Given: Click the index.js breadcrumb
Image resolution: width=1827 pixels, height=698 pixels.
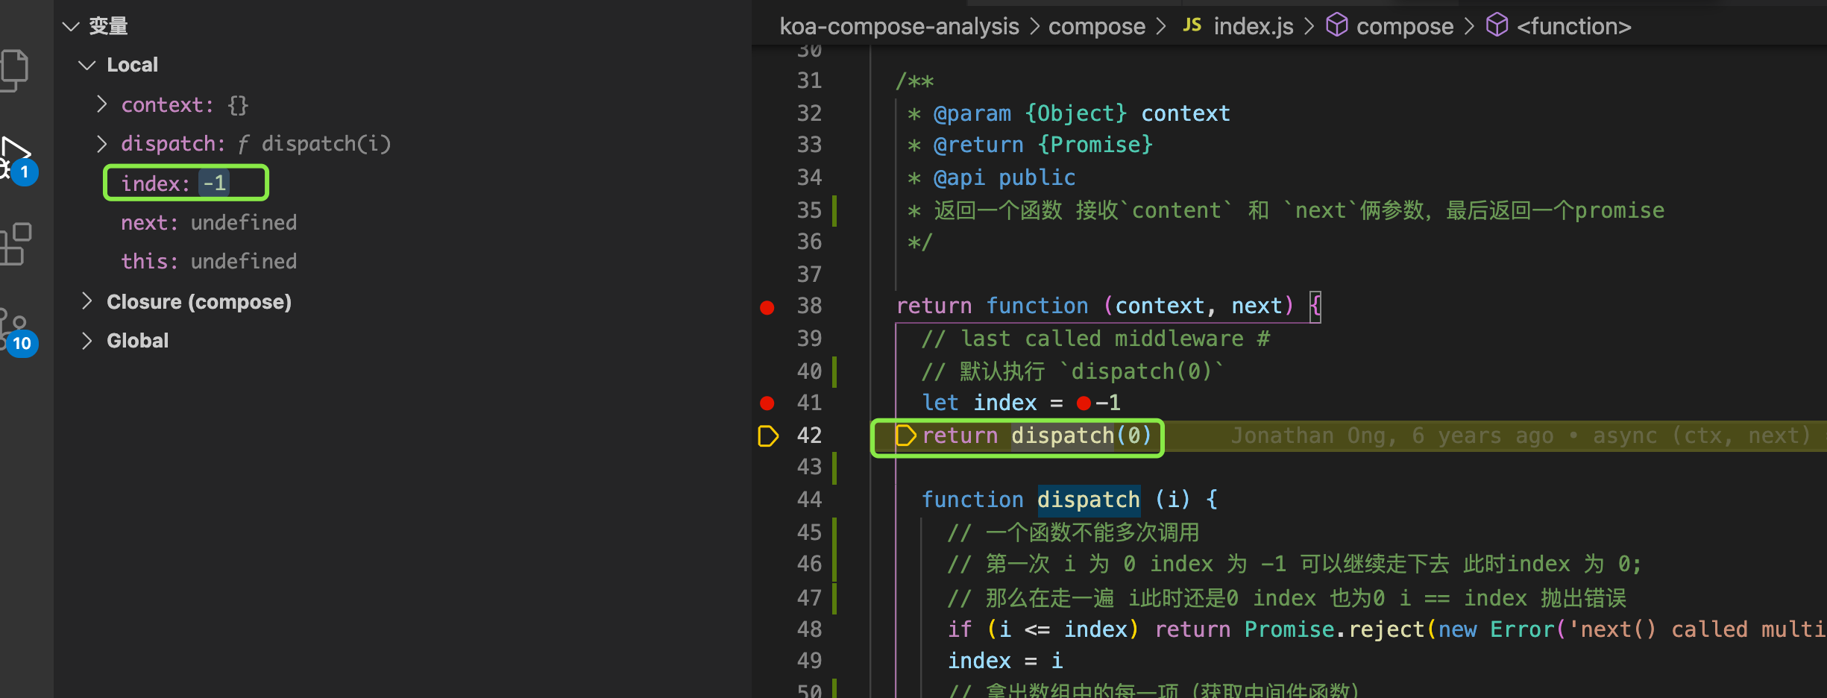Looking at the screenshot, I should [1253, 27].
